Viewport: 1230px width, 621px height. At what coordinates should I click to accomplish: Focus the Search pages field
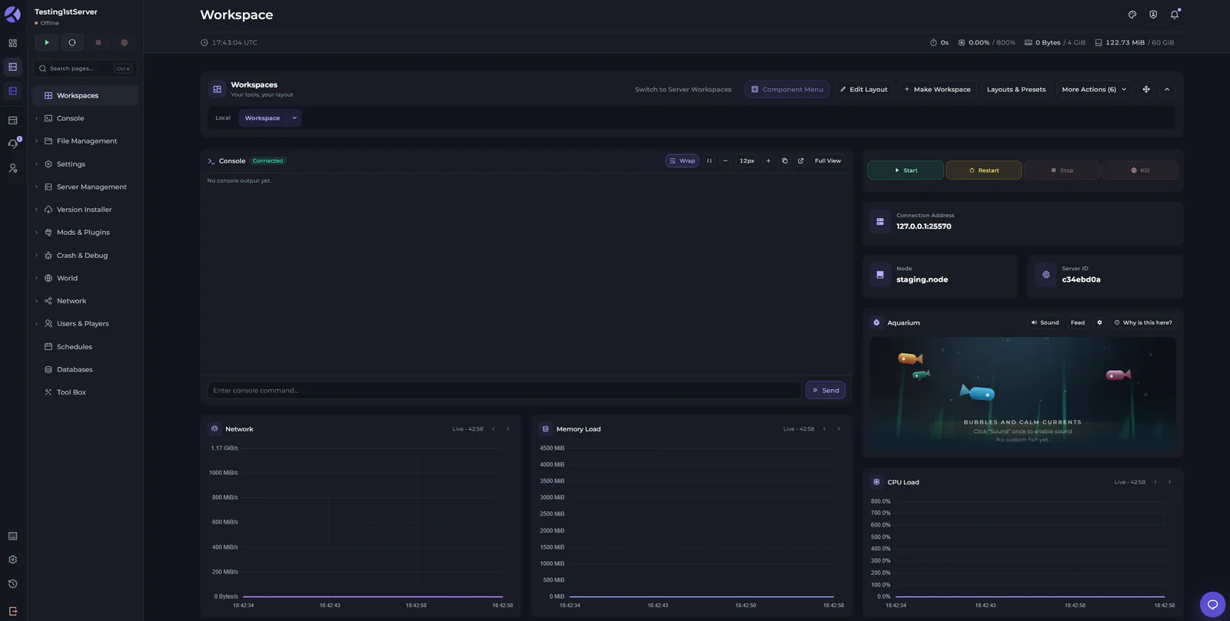85,69
